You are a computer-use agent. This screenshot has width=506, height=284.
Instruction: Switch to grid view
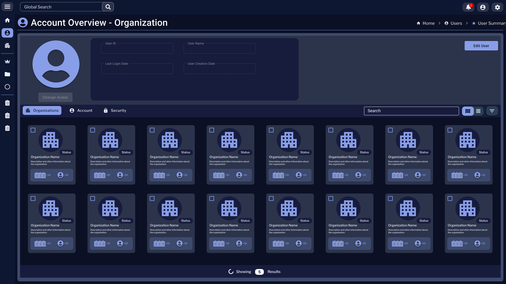click(468, 111)
